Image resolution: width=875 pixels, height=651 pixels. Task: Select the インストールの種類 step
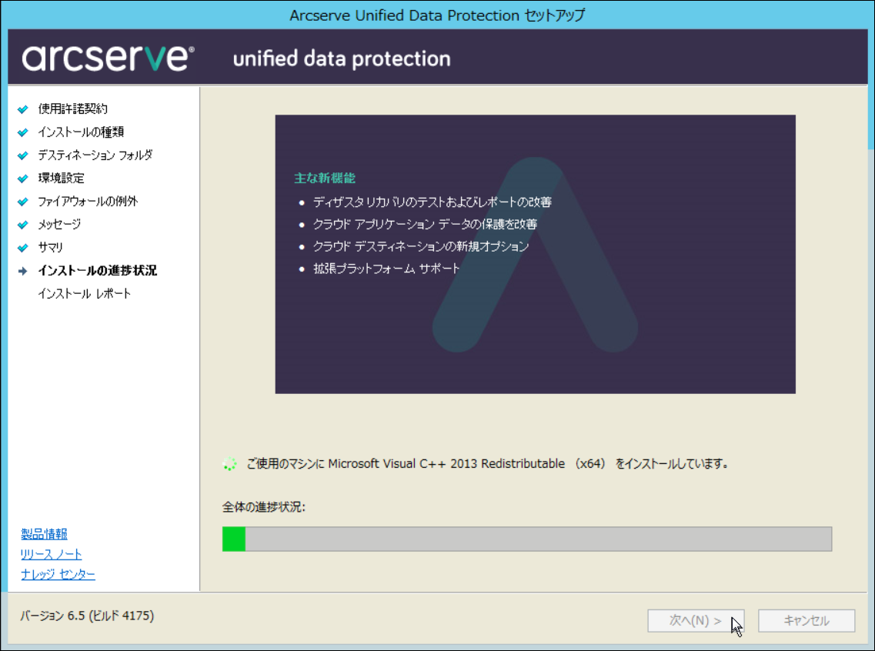81,132
